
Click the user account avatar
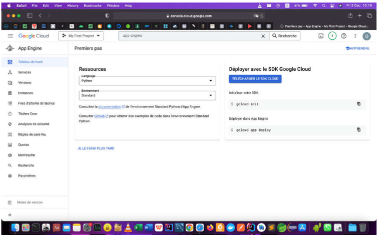coord(367,36)
